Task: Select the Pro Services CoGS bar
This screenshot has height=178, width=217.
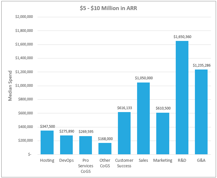Action: (85, 145)
